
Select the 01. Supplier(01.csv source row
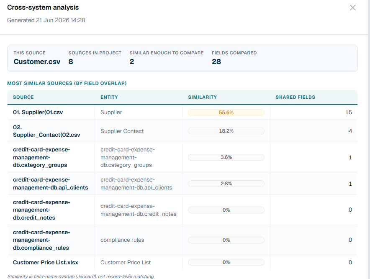pos(182,112)
